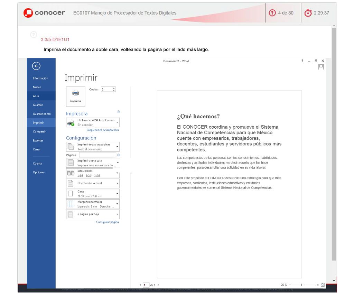Select Exportar in the sidebar
The height and width of the screenshot is (295, 354).
pos(41,140)
